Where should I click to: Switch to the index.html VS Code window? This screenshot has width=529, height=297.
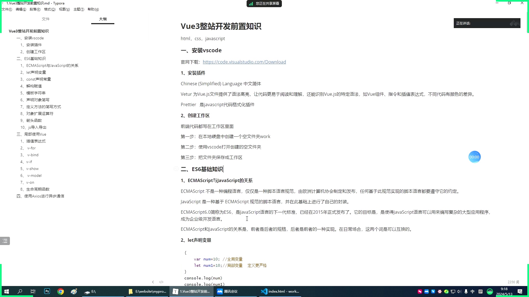click(280, 291)
